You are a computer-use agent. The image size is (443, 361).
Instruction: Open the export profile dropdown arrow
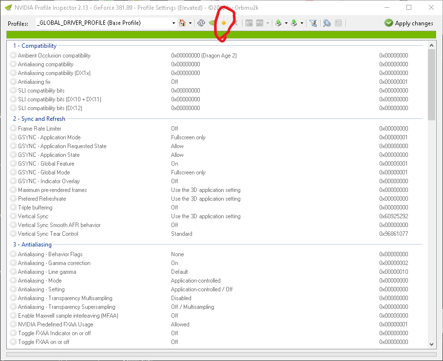[x=286, y=23]
